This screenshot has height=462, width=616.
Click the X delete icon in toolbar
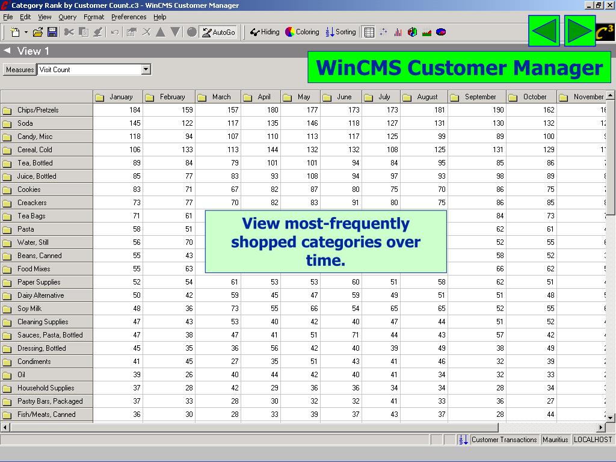pos(146,32)
